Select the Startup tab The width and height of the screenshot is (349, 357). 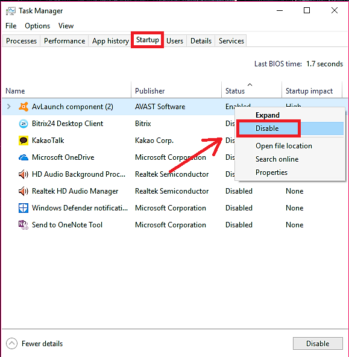click(x=148, y=40)
